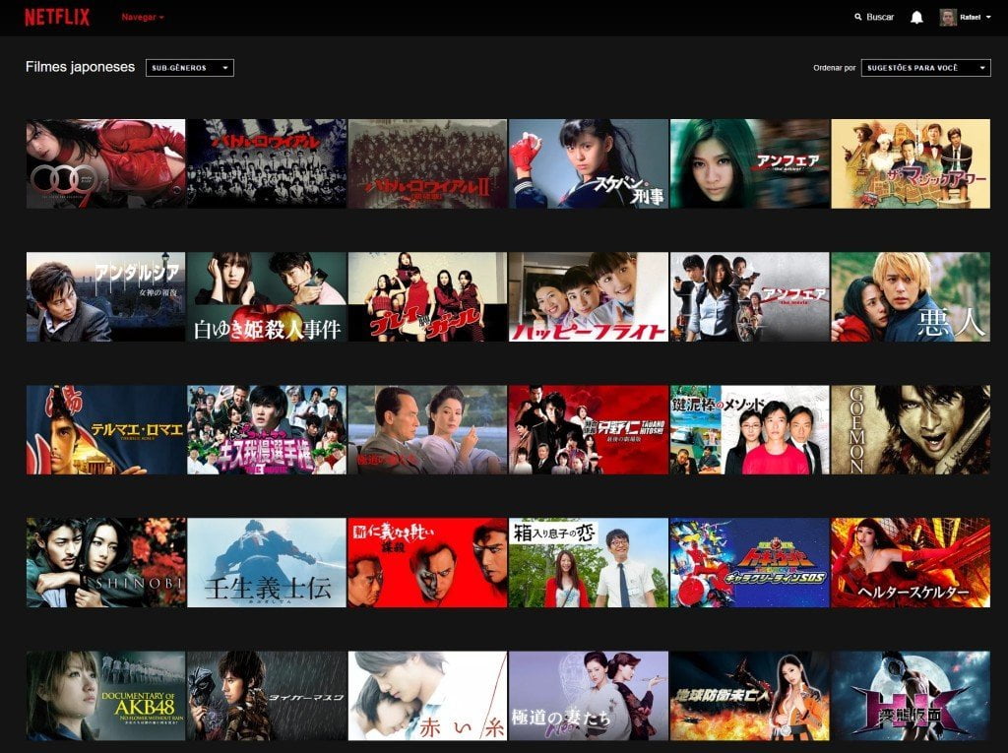Open the Battle Royale II movie thumbnail
The width and height of the screenshot is (1008, 753).
427,163
